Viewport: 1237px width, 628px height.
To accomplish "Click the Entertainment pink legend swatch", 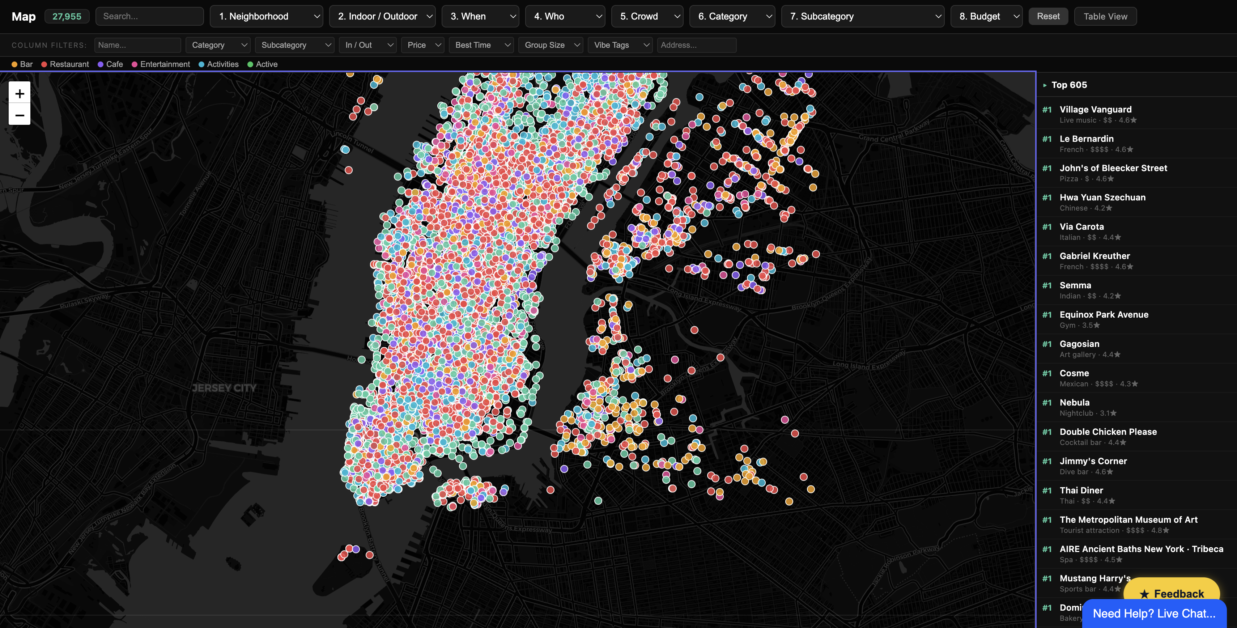I will [135, 64].
